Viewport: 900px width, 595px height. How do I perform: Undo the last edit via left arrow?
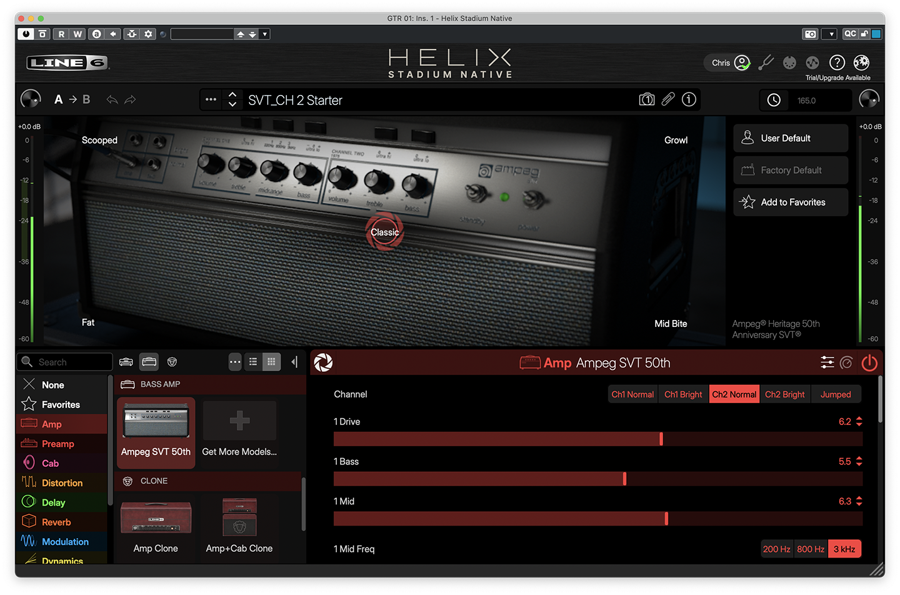click(112, 99)
